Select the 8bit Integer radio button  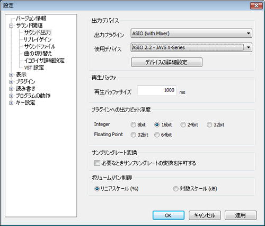(133, 124)
